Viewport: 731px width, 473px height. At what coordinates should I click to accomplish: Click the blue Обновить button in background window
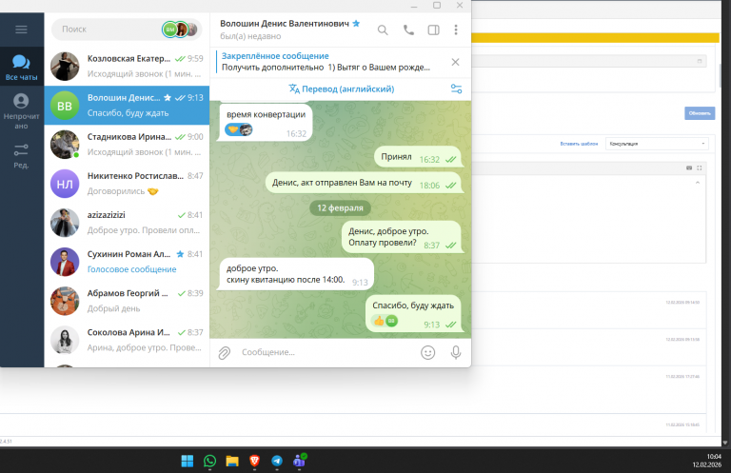click(x=700, y=113)
